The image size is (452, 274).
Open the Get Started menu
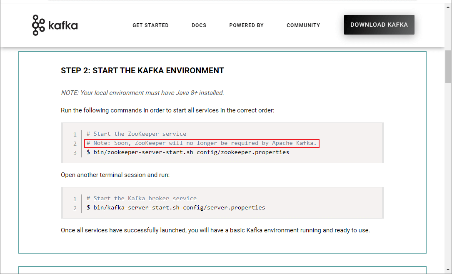150,25
